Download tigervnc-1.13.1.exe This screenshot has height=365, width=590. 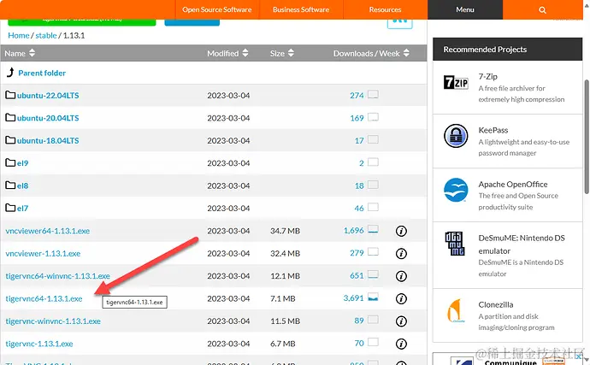click(39, 344)
